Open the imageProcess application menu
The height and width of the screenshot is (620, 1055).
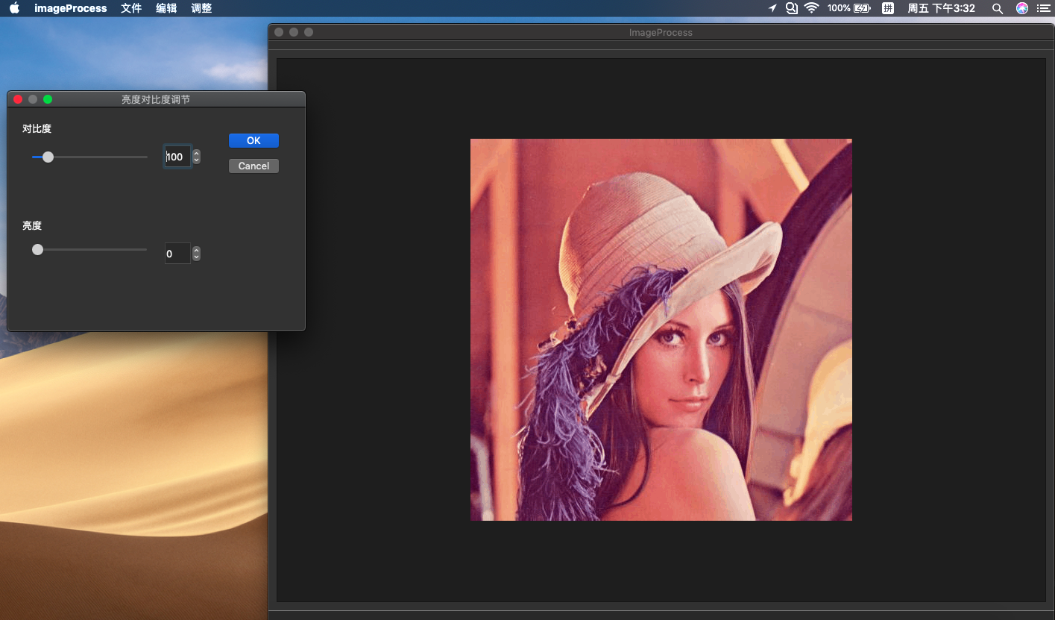point(70,8)
